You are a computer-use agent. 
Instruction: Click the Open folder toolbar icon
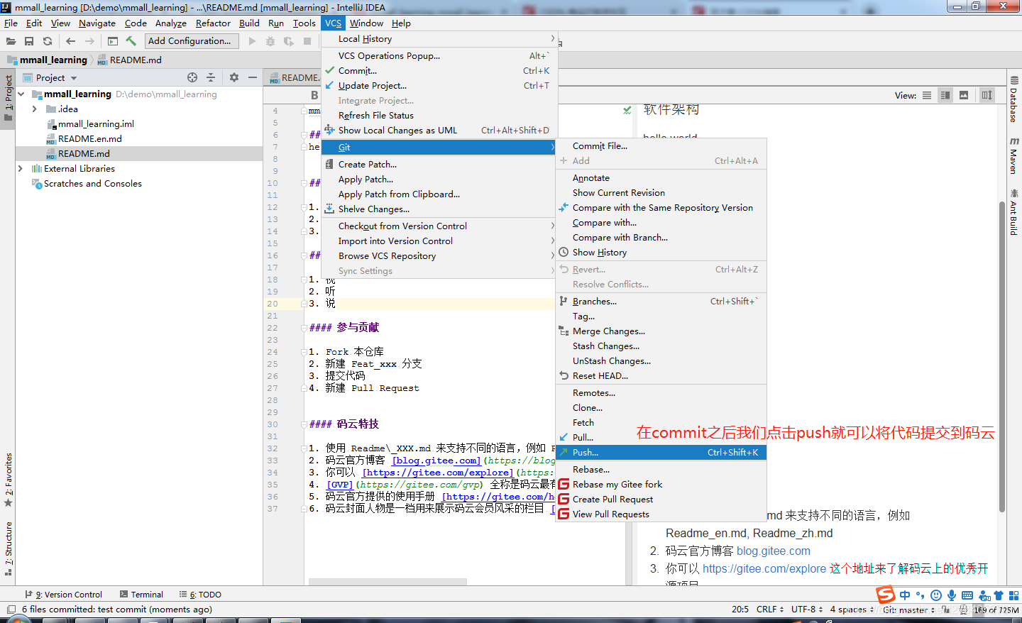[11, 41]
